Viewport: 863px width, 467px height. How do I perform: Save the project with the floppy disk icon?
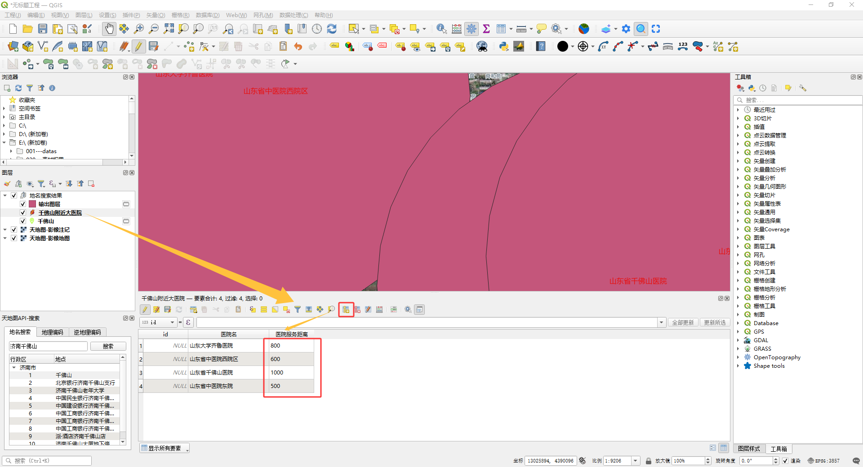(43, 29)
